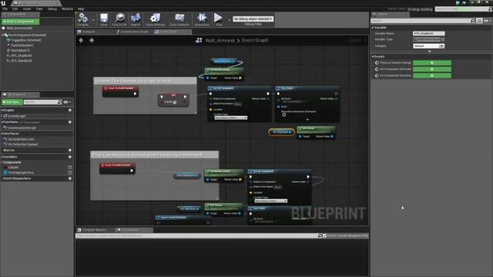Image resolution: width=493 pixels, height=277 pixels.
Task: Click the Unreal Engine logo
Action: tap(3, 3)
